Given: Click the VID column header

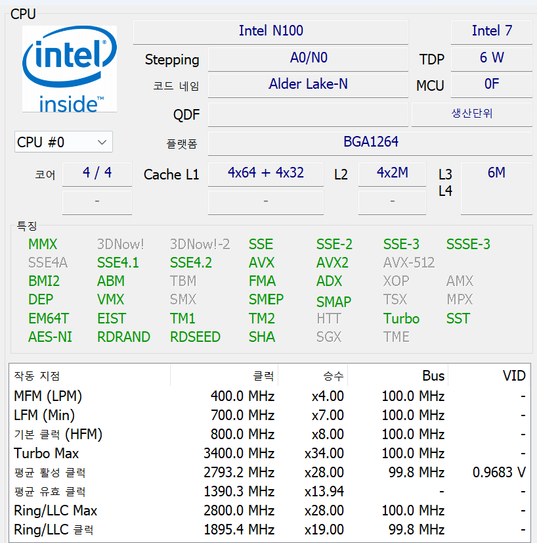Looking at the screenshot, I should coord(488,376).
